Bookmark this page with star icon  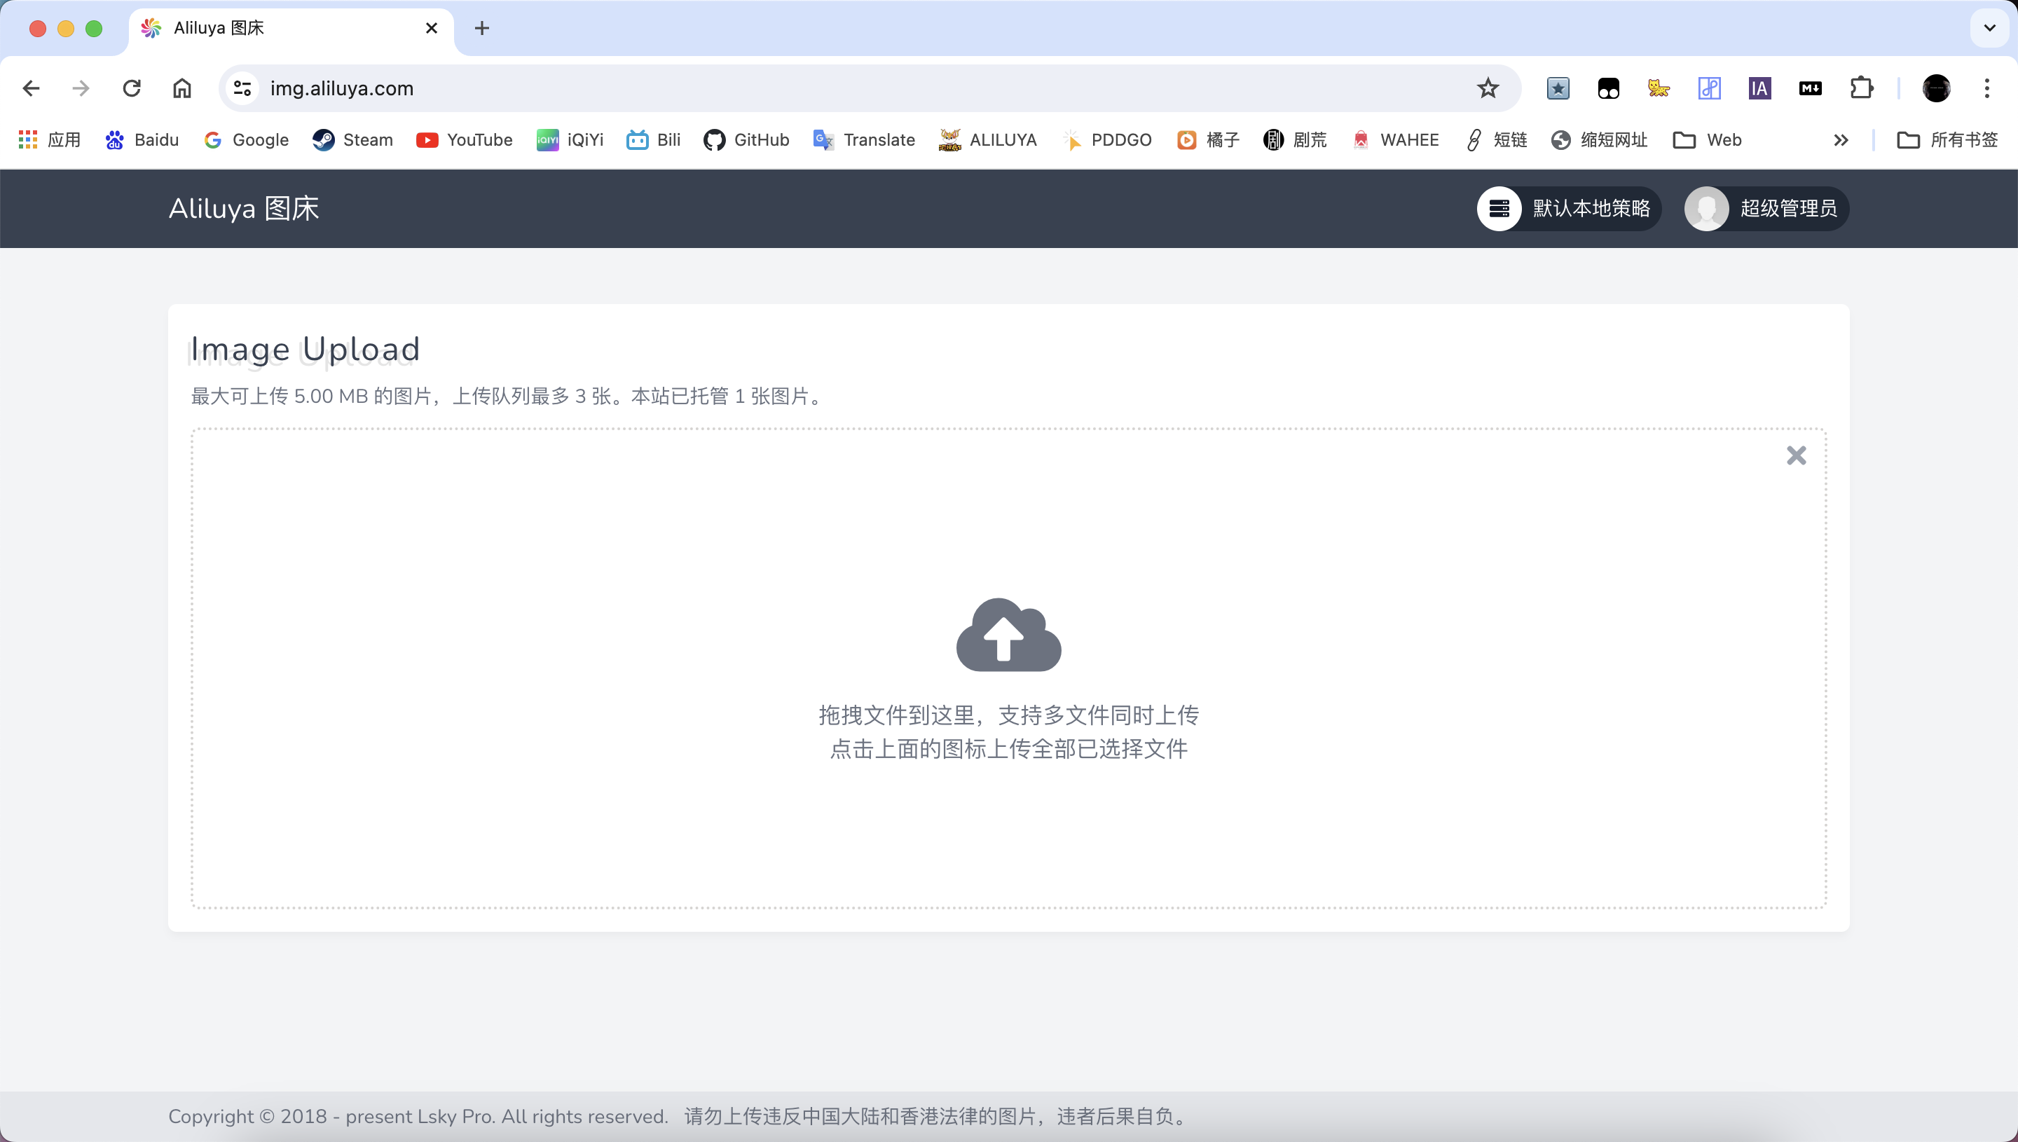(x=1487, y=89)
